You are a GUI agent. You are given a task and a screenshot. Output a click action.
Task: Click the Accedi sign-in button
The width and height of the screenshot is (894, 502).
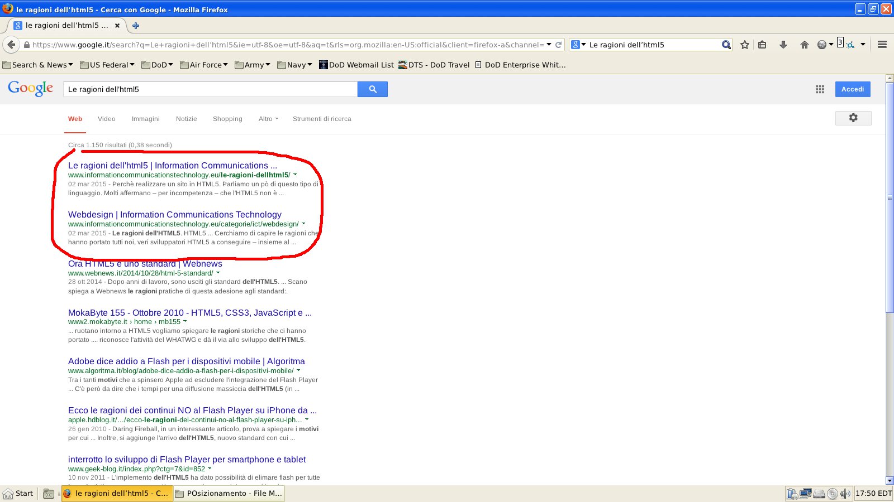tap(853, 89)
